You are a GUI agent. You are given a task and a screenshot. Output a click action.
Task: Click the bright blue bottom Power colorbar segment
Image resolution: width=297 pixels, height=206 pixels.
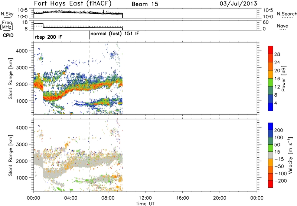point(271,107)
